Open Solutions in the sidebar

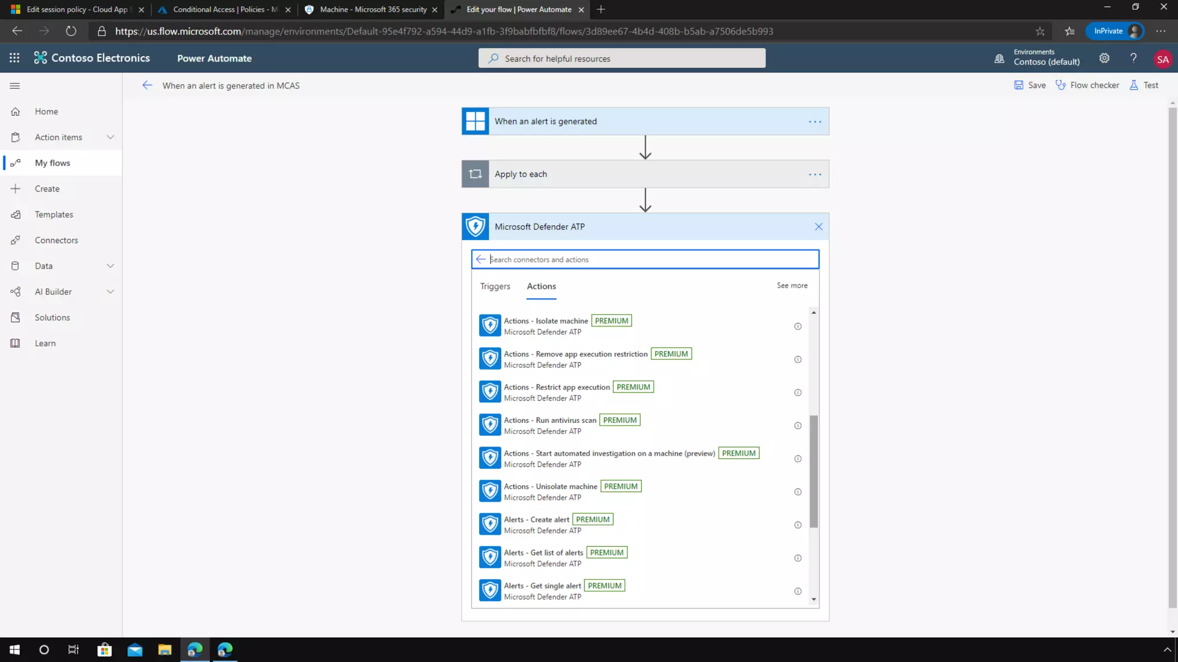tap(61, 318)
